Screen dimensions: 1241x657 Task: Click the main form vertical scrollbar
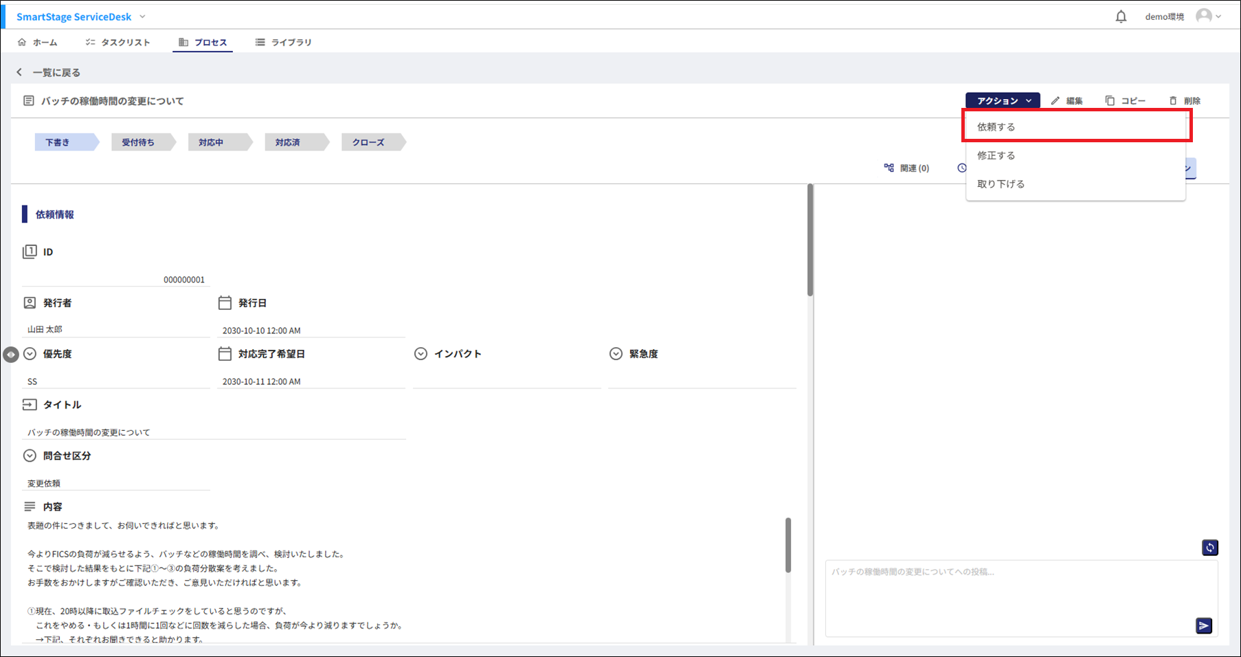[x=810, y=241]
